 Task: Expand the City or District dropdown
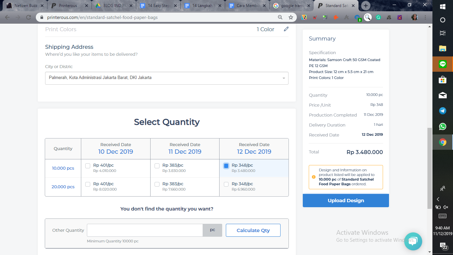point(167,78)
